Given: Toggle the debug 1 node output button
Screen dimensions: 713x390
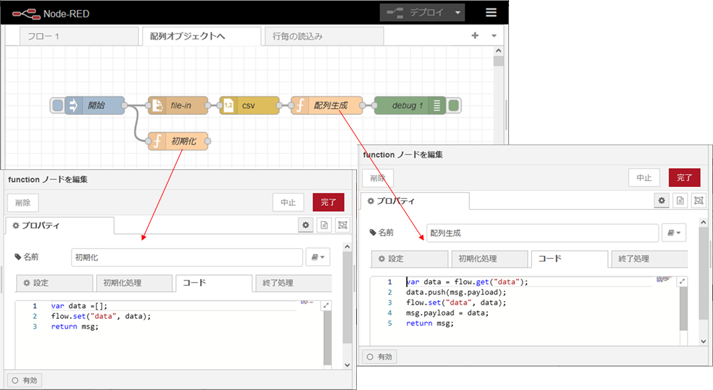Looking at the screenshot, I should coord(454,106).
